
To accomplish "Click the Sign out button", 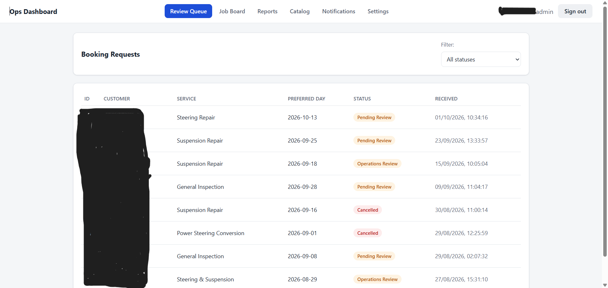I will pos(575,11).
